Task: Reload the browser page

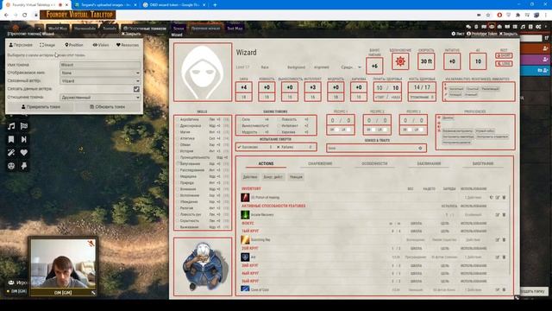Action: coord(25,16)
